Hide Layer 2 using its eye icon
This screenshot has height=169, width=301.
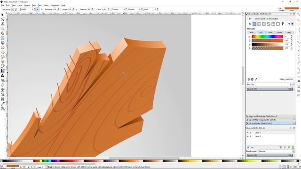click(x=248, y=132)
